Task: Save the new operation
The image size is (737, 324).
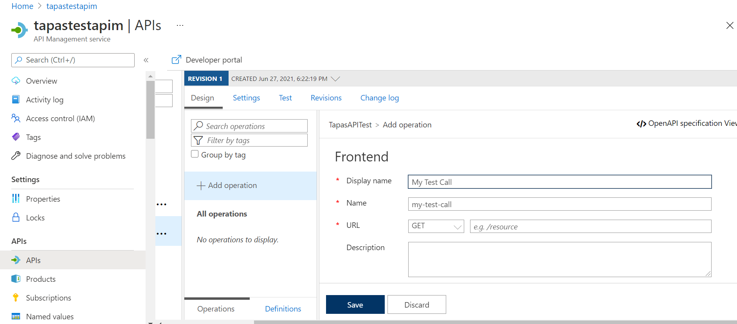Action: click(355, 304)
